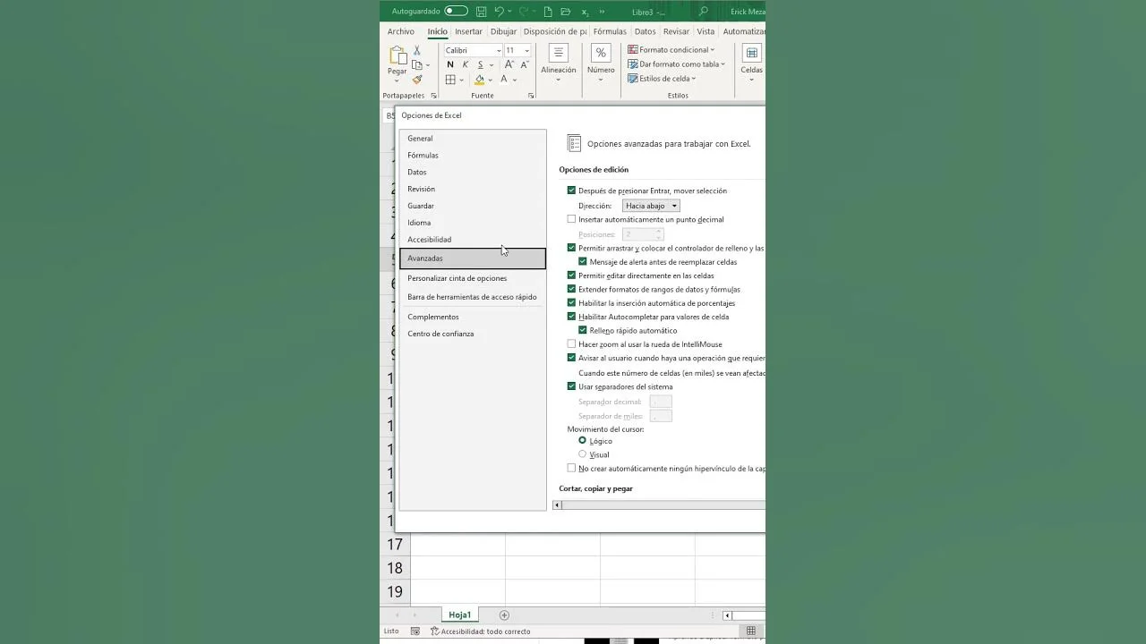1146x644 pixels.
Task: Click the Cut scissors icon
Action: (x=416, y=50)
